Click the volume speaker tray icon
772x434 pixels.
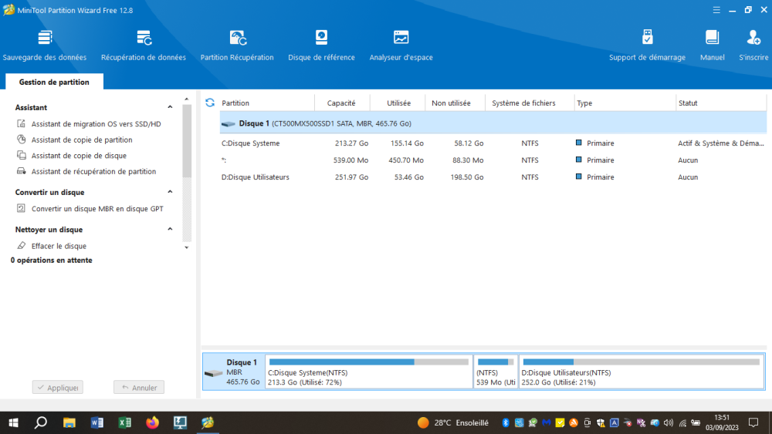[x=668, y=422]
